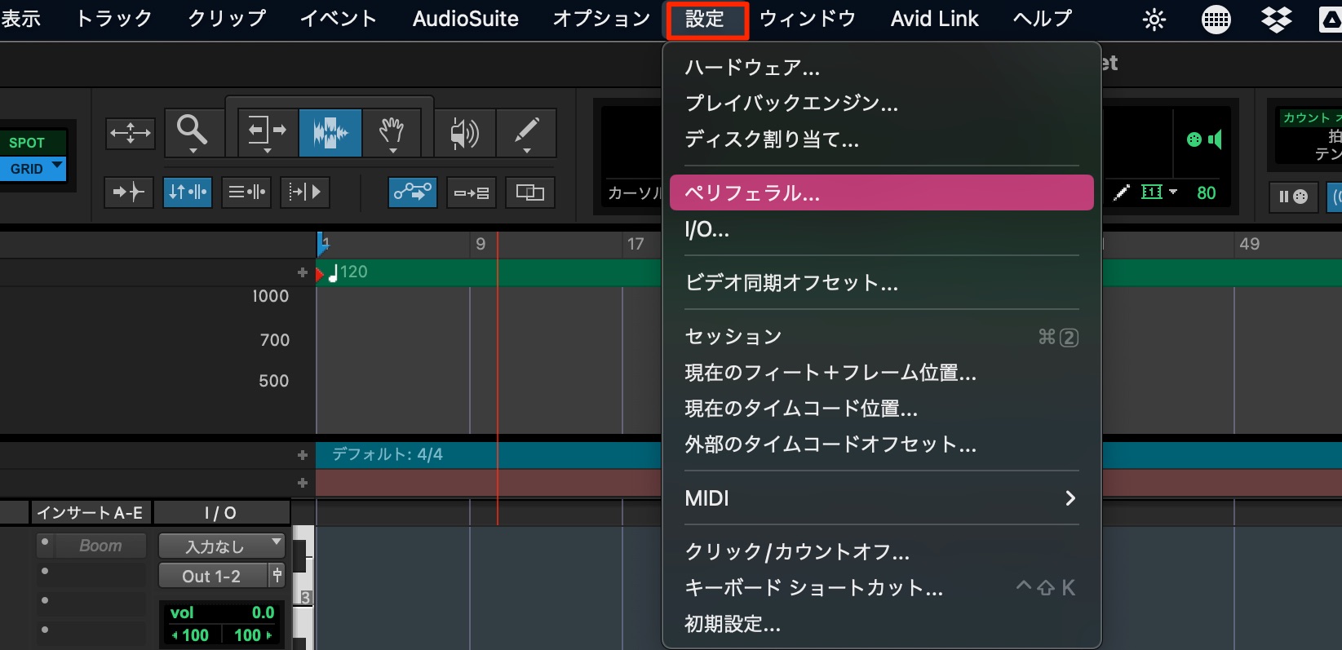The image size is (1342, 650).
Task: Select the Zoomer magnifier tool
Action: click(193, 131)
